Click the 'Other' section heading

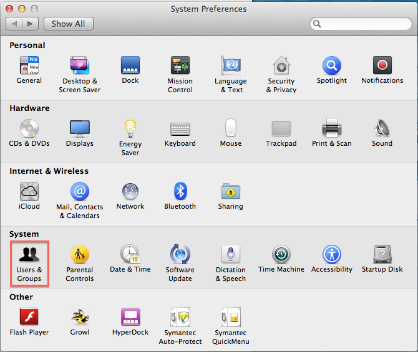[21, 297]
